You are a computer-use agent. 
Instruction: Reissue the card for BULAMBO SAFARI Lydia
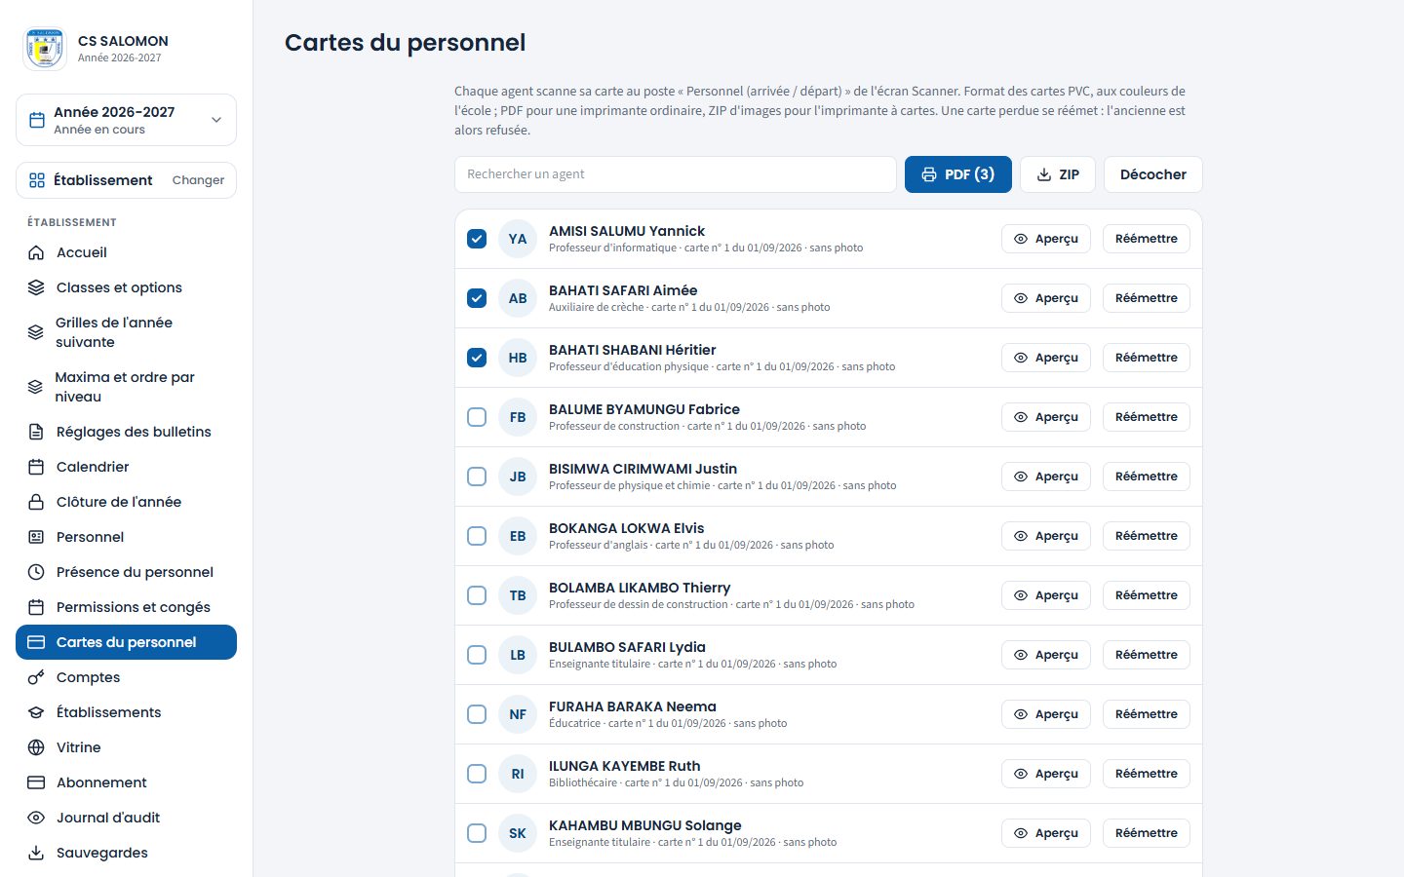[x=1147, y=655]
